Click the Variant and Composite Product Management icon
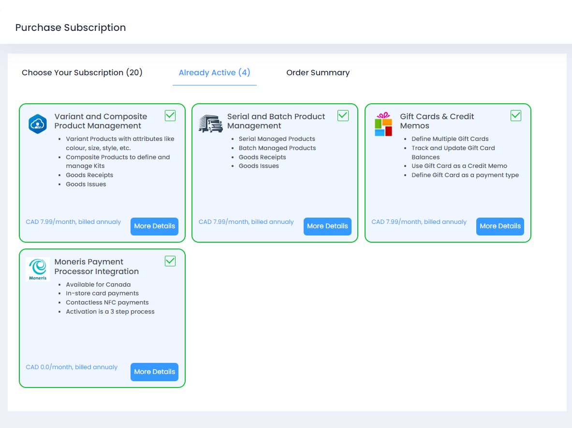 (x=37, y=124)
